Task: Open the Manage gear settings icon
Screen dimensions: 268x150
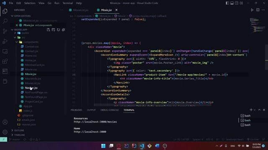Action: pos(5,132)
